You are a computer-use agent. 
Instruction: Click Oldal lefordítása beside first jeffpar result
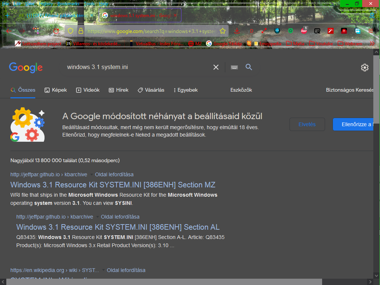[114, 174]
